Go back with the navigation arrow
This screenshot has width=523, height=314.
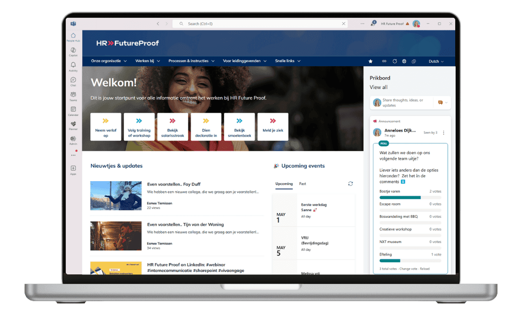coord(158,24)
